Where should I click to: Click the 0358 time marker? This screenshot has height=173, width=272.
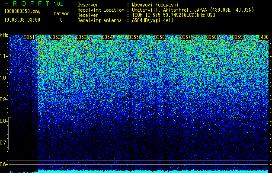211,37
